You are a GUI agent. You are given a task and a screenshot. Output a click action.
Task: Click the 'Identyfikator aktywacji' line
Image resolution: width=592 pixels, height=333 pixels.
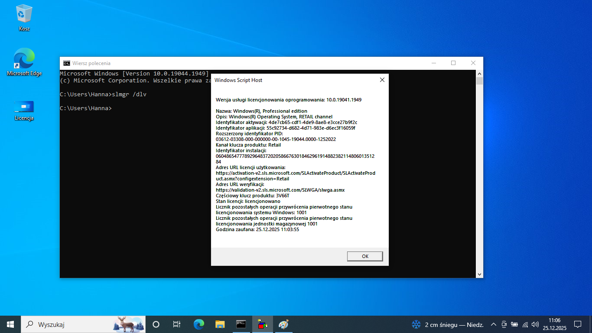coord(286,122)
